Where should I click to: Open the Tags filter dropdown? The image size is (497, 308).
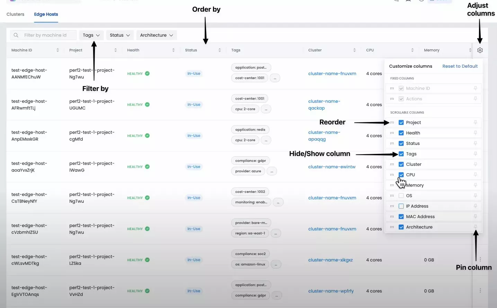coord(91,35)
